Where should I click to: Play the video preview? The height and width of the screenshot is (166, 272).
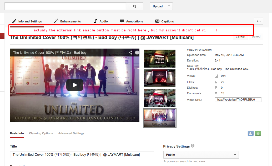click(x=75, y=85)
